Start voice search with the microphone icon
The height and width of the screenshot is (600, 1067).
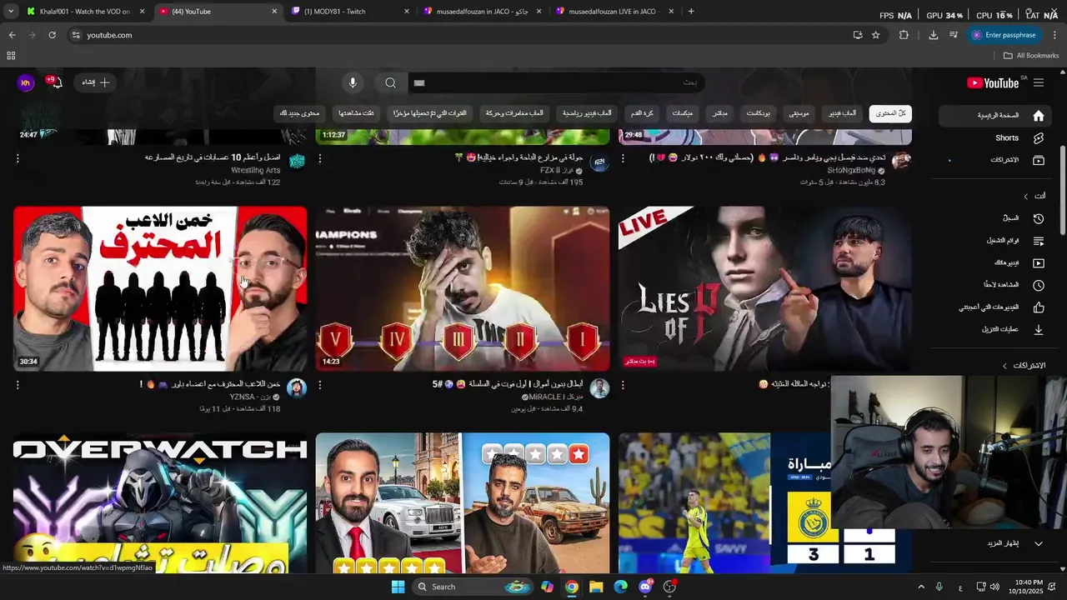tap(353, 82)
